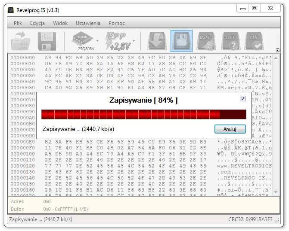Click ASCII text www.REVELTRONICS
Viewport: 289px width, 231px height.
244,166
